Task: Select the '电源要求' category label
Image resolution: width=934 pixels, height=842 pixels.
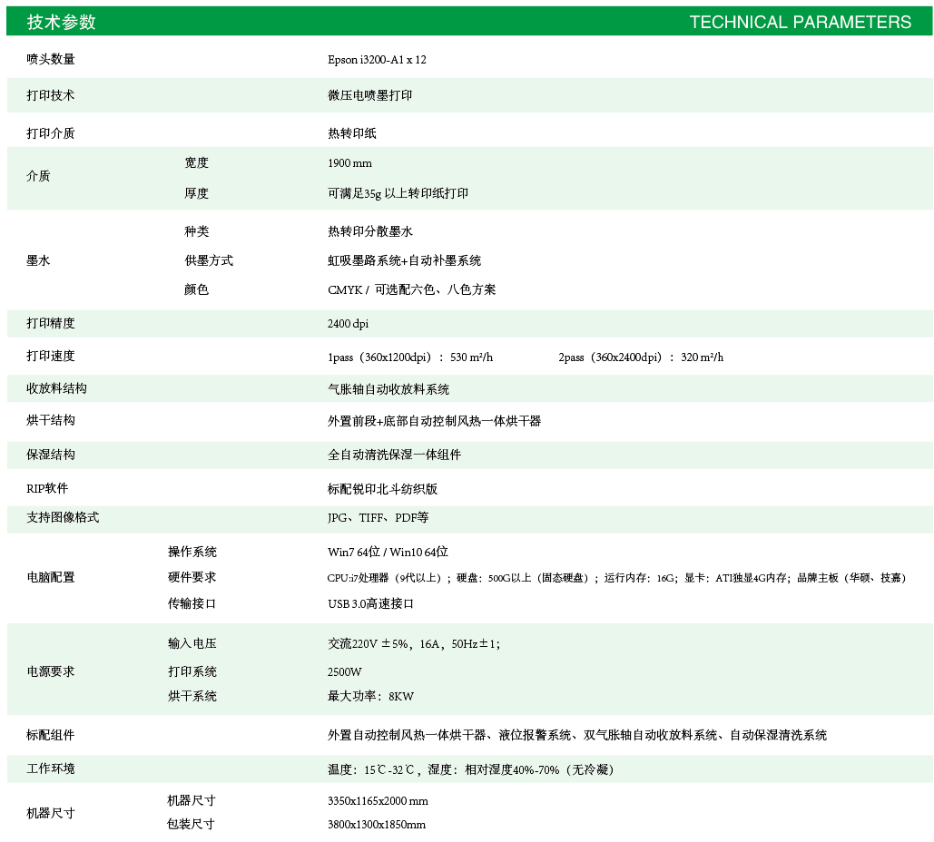Action: click(x=51, y=671)
